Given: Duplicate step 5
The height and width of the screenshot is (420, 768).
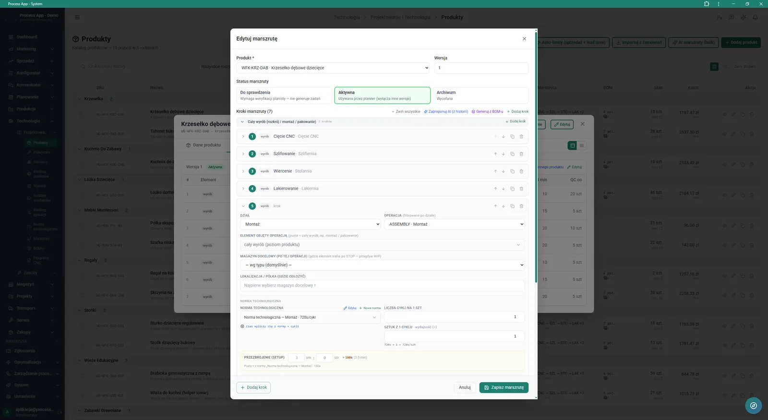Looking at the screenshot, I should (x=512, y=206).
